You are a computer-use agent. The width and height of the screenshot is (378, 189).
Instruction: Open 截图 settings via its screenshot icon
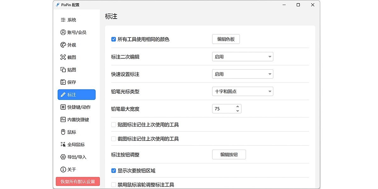(63, 57)
